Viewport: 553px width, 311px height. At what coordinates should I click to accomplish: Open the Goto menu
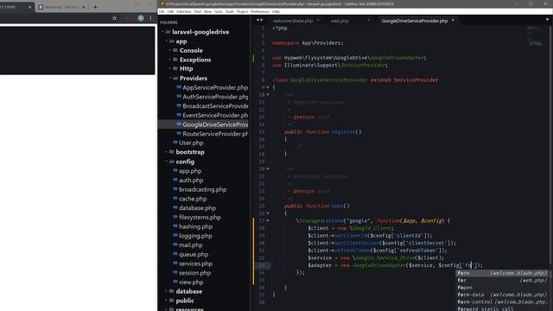219,11
